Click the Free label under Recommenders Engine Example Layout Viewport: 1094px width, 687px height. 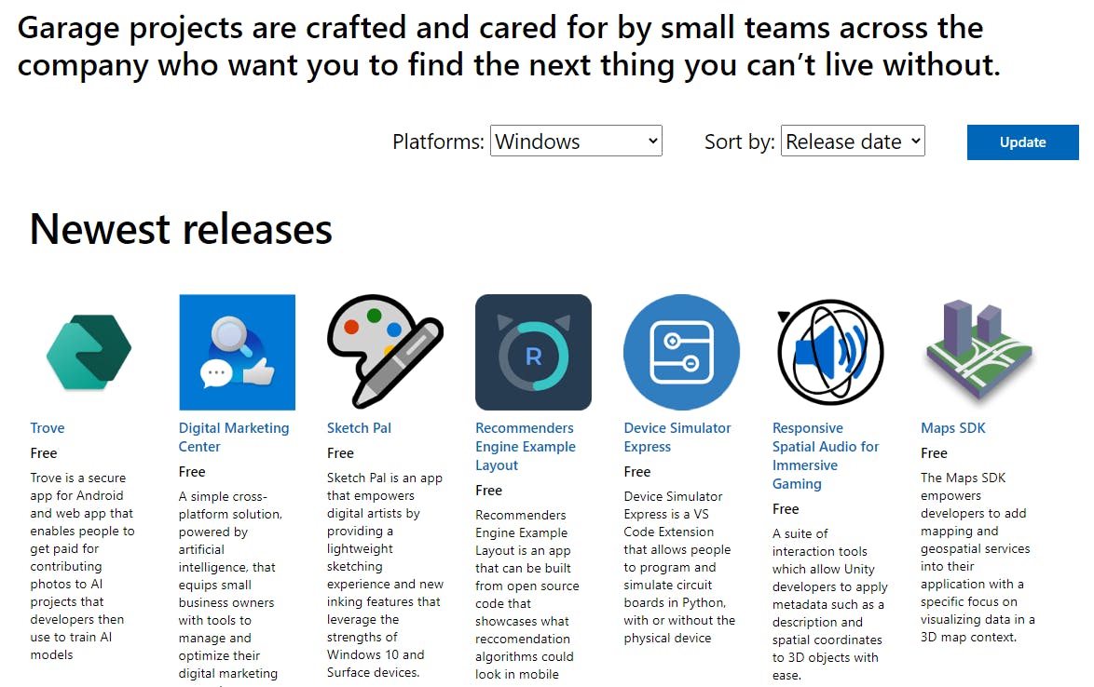tap(489, 491)
